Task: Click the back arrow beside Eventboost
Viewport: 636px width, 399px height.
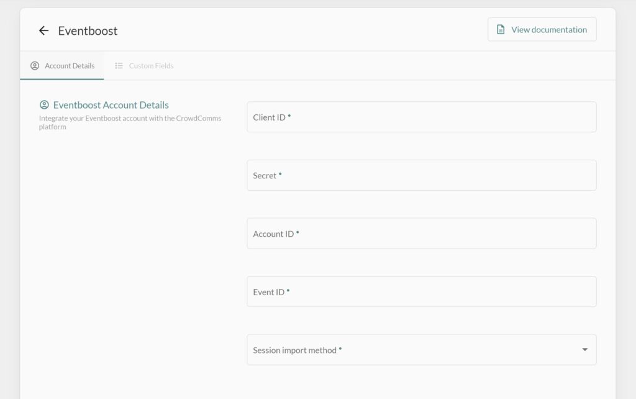Action: 43,30
